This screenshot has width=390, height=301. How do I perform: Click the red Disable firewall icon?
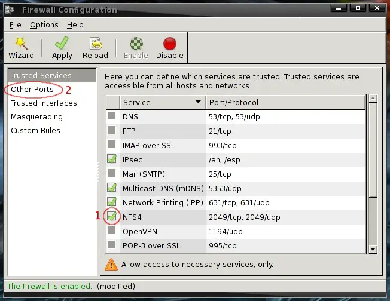click(169, 44)
